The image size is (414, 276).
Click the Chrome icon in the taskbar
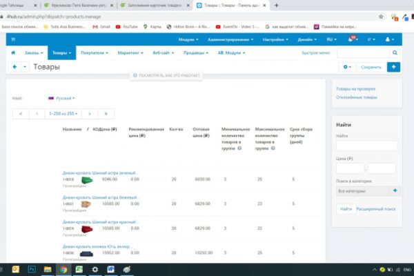63,269
